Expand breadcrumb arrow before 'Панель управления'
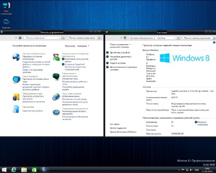 tap(23, 38)
